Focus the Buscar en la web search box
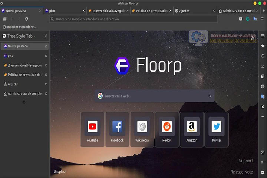The width and height of the screenshot is (267, 178). coord(154,96)
